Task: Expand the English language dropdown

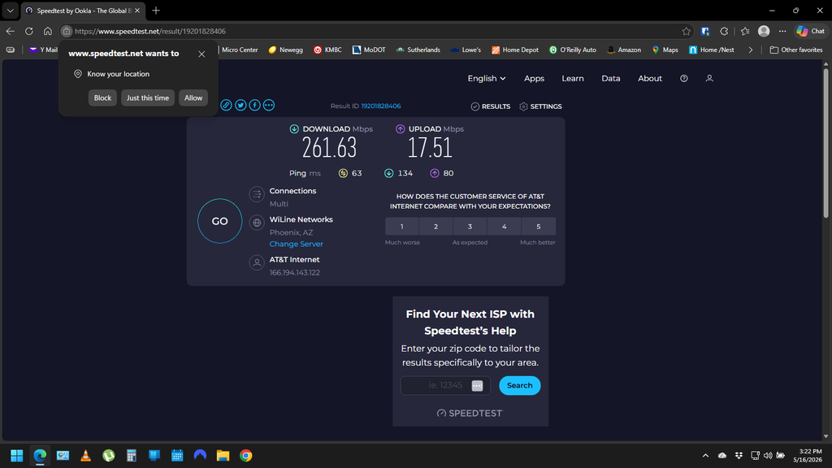Action: (x=486, y=79)
